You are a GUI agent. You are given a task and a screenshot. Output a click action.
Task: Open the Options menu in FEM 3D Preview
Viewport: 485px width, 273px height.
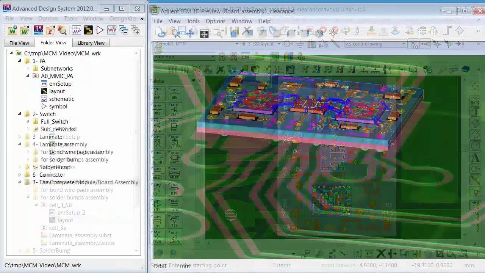pos(216,21)
